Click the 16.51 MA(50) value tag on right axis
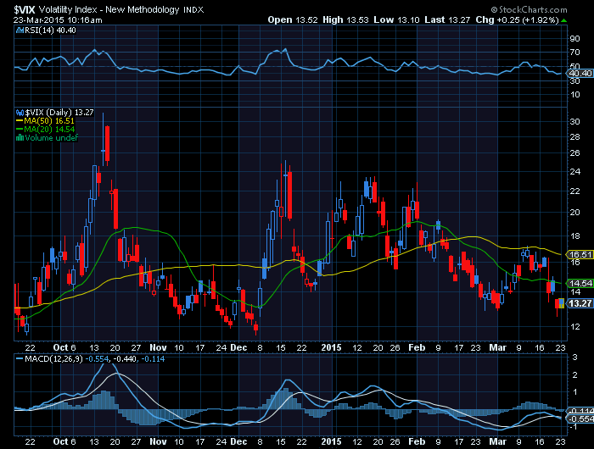 tap(579, 254)
